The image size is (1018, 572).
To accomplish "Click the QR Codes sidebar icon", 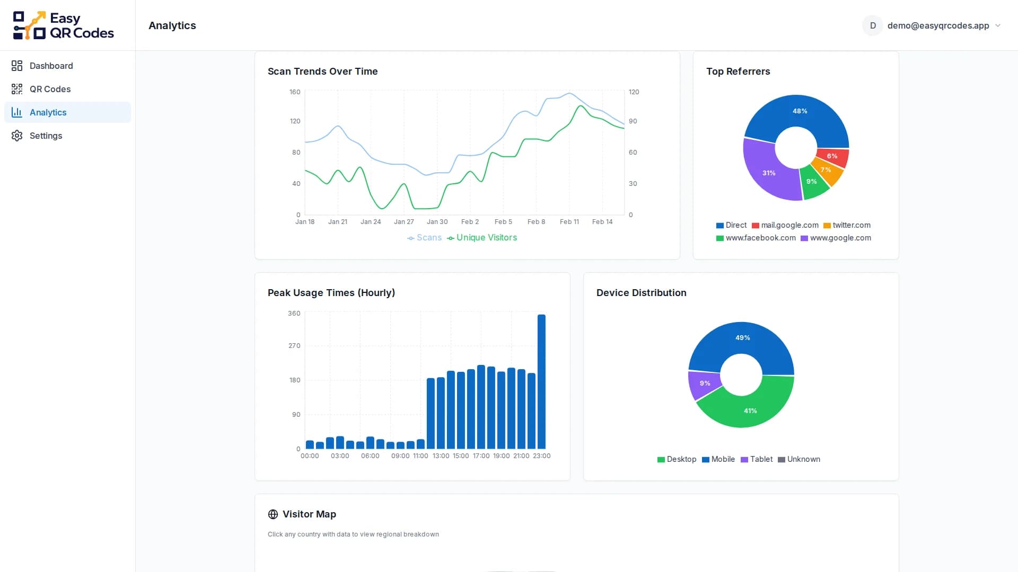I will [17, 89].
